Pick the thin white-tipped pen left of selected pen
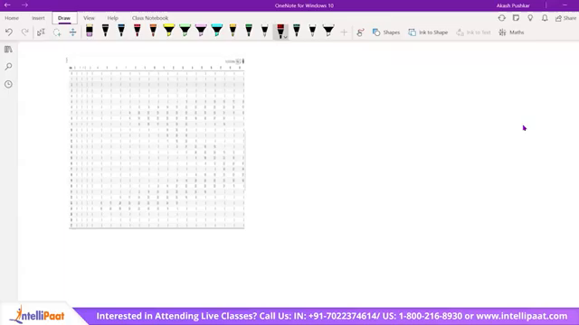 [264, 31]
